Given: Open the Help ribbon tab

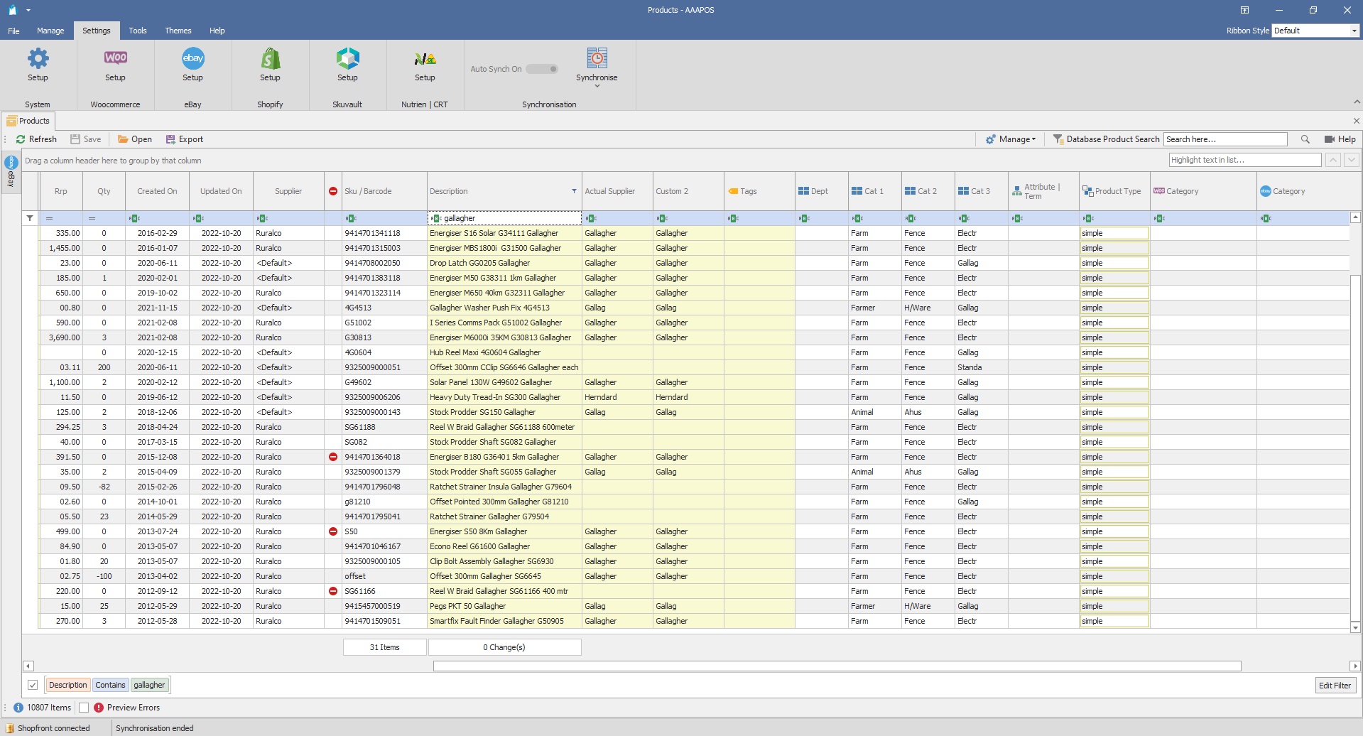Looking at the screenshot, I should pos(217,31).
